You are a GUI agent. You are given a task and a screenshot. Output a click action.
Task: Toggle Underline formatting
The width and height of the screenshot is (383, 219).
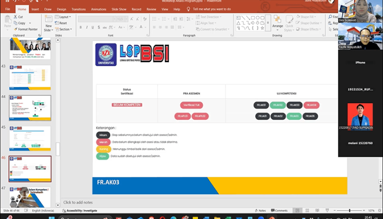pyautogui.click(x=92, y=28)
